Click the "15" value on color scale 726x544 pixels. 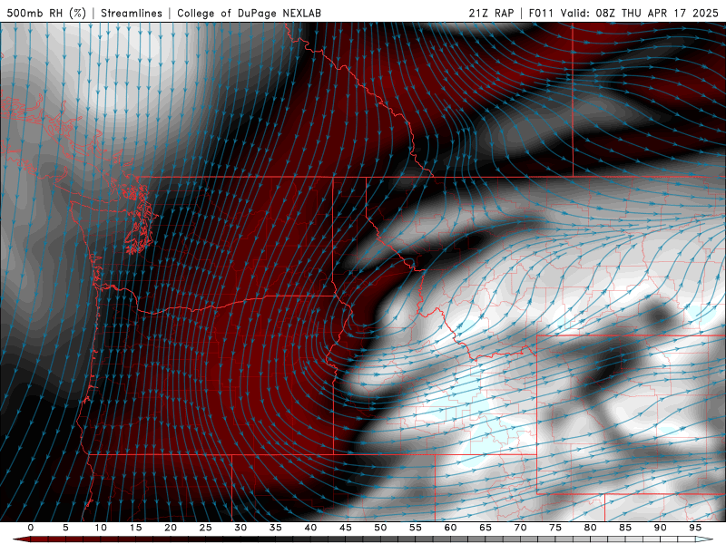tap(135, 528)
